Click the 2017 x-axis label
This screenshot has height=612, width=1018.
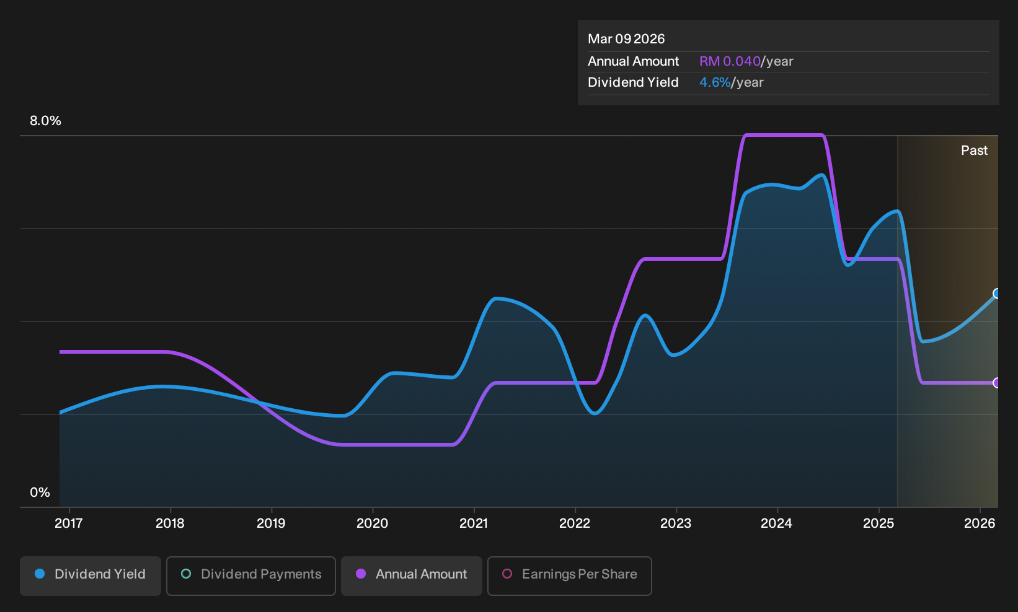point(69,523)
